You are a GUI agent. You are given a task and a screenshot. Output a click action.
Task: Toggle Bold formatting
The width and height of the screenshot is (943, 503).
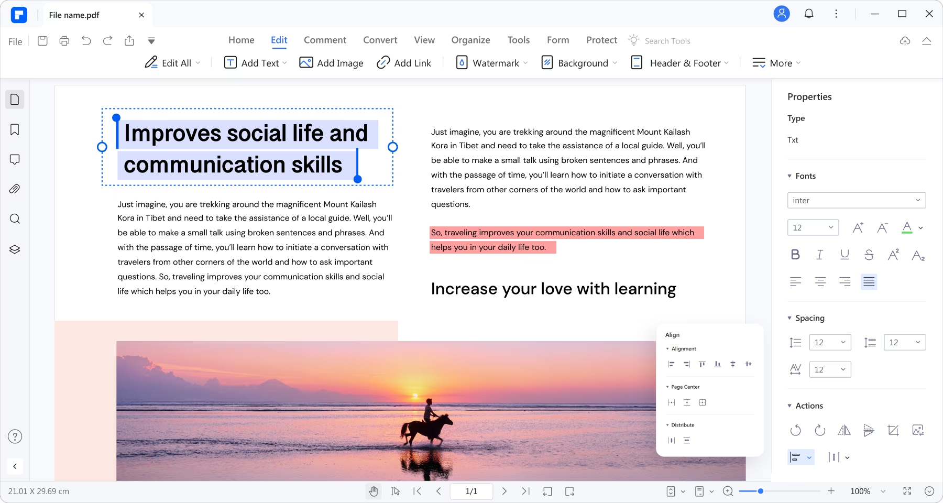point(795,255)
